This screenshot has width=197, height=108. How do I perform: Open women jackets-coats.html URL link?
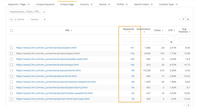(x=52, y=59)
